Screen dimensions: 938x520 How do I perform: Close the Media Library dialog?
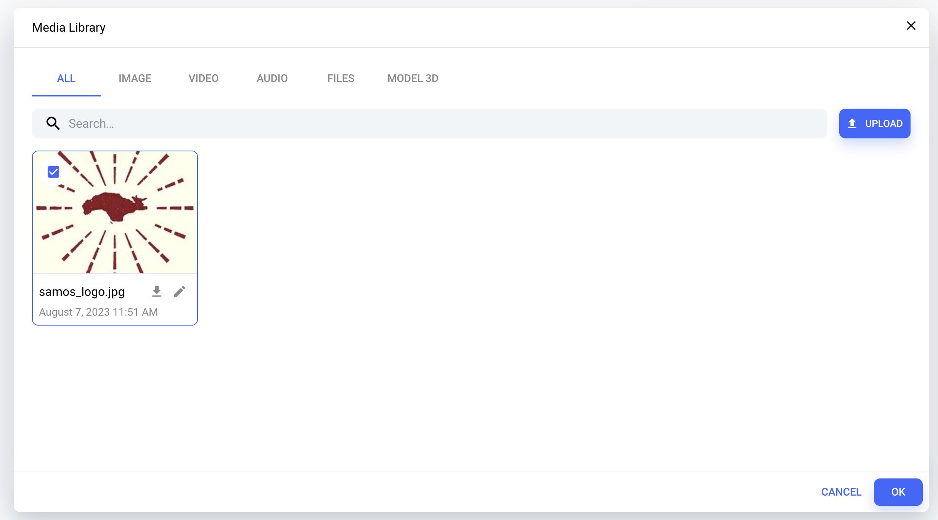point(911,26)
